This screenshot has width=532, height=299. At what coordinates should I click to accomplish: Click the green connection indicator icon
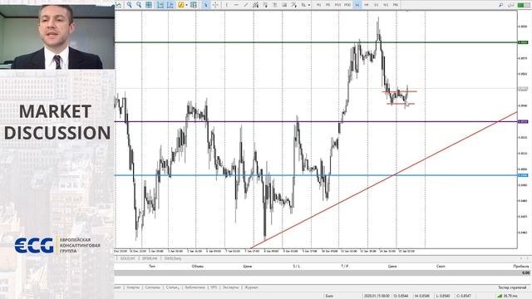(523, 5)
